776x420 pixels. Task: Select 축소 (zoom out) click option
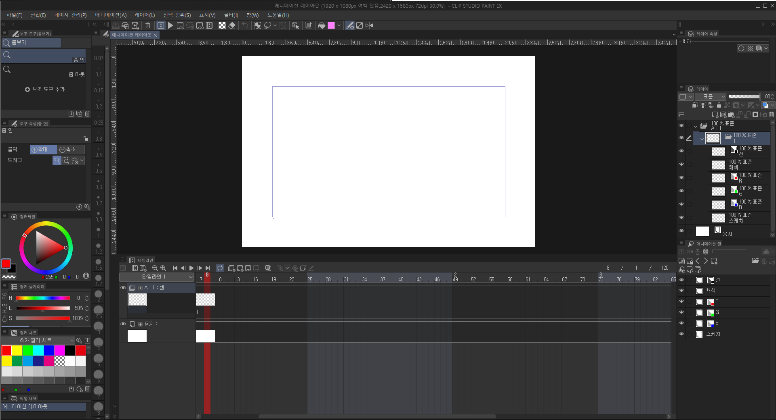(x=71, y=150)
